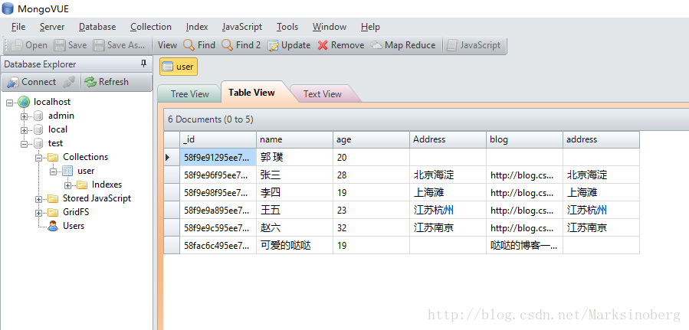The image size is (689, 330).
Task: Click the localhost globe server icon
Action: (24, 102)
